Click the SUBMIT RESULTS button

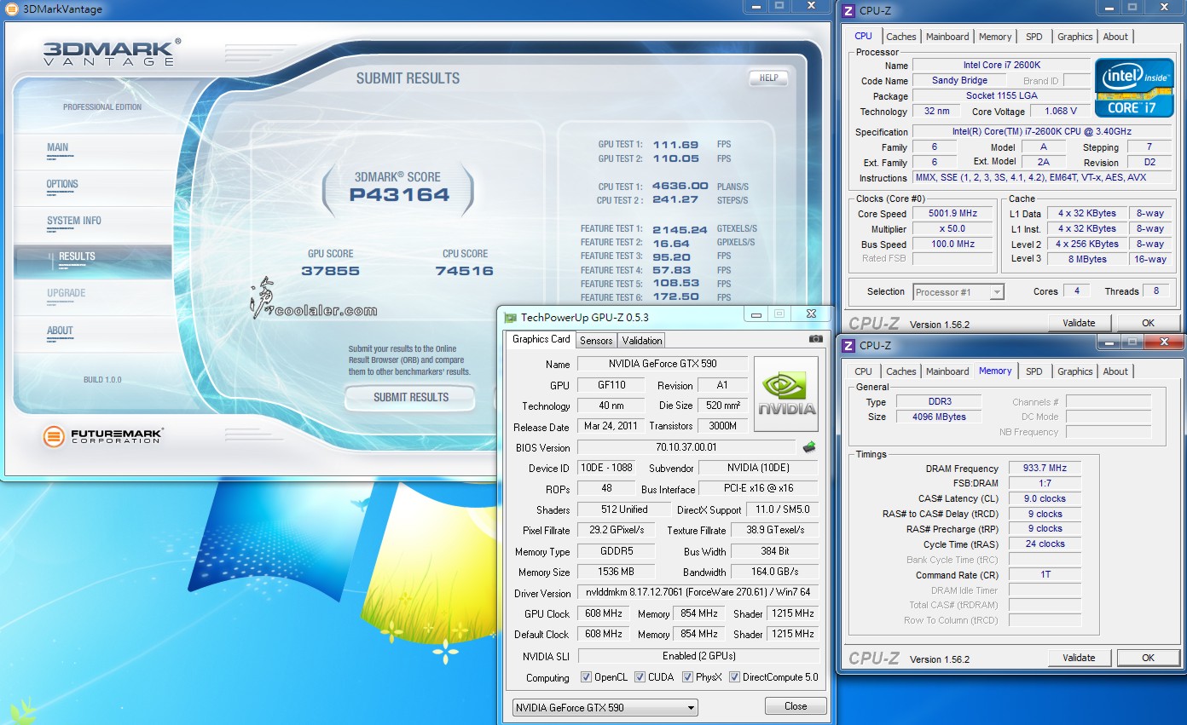(410, 397)
